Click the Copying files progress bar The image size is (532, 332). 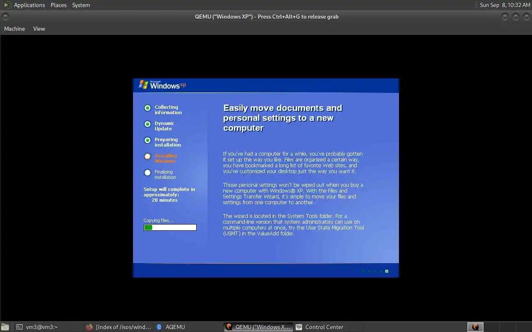click(170, 227)
